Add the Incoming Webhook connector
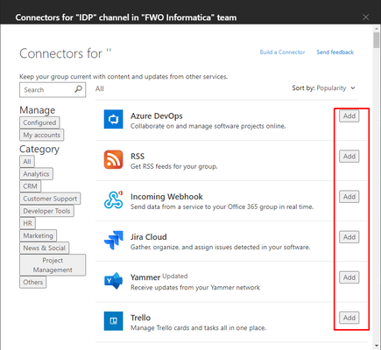Image resolution: width=381 pixels, height=350 pixels. 349,197
